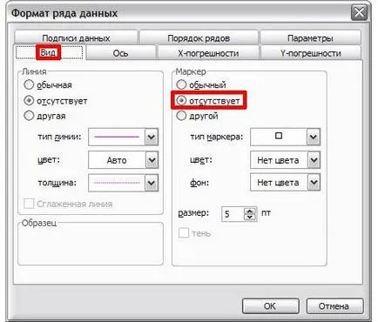Toggle the тень checkbox
The image size is (378, 322).
pyautogui.click(x=184, y=232)
